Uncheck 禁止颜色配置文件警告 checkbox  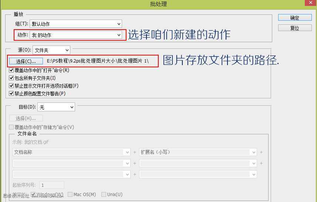pyautogui.click(x=11, y=94)
